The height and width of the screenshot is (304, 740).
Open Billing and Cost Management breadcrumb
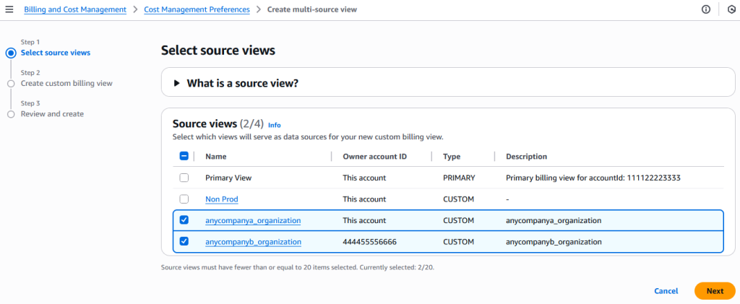click(x=75, y=9)
